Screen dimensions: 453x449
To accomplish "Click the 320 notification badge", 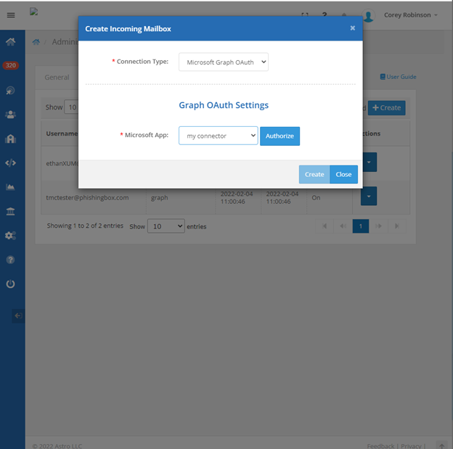I will [10, 65].
